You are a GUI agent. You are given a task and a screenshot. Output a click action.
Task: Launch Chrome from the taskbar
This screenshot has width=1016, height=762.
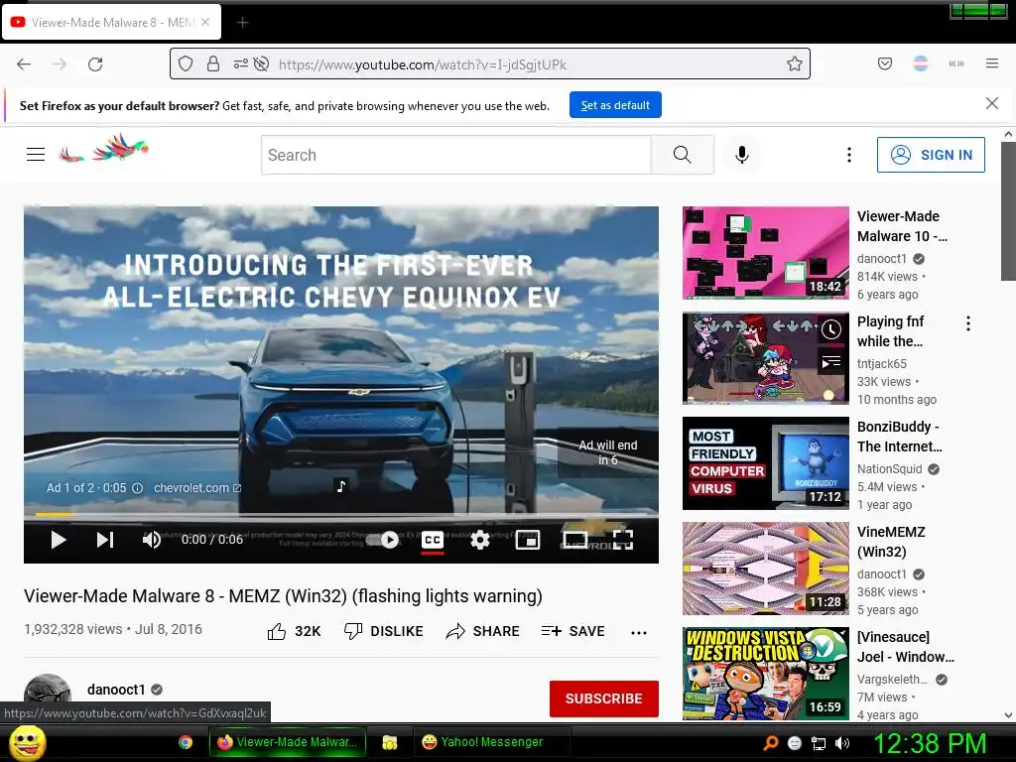coord(186,742)
